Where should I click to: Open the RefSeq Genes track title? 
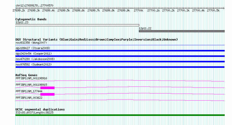pos(26,75)
